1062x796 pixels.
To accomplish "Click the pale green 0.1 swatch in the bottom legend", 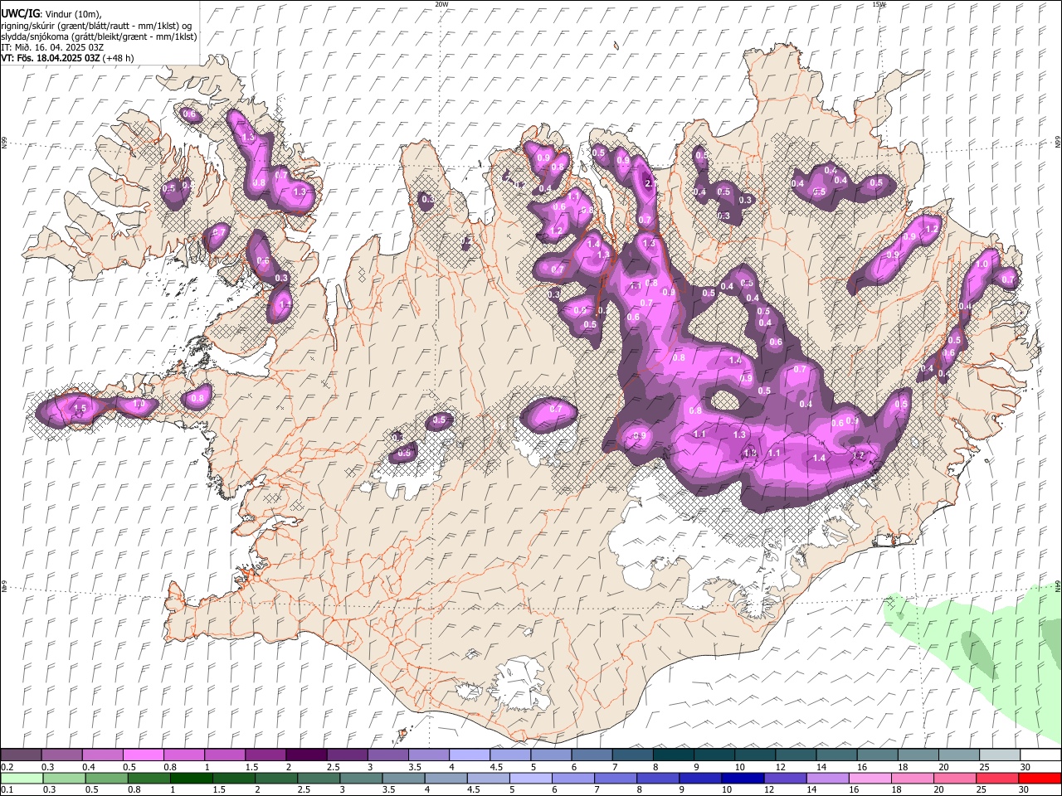I will pyautogui.click(x=22, y=779).
